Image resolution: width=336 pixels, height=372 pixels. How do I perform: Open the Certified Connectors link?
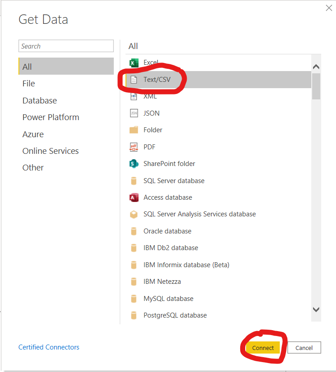coord(49,347)
